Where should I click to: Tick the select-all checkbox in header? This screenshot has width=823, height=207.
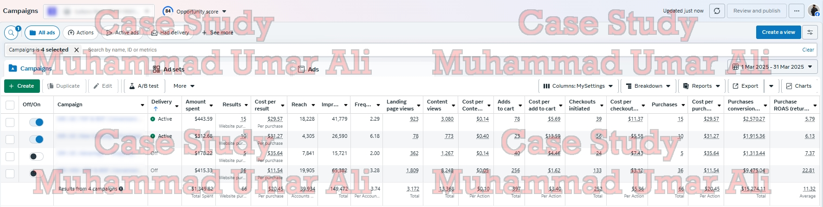point(10,105)
